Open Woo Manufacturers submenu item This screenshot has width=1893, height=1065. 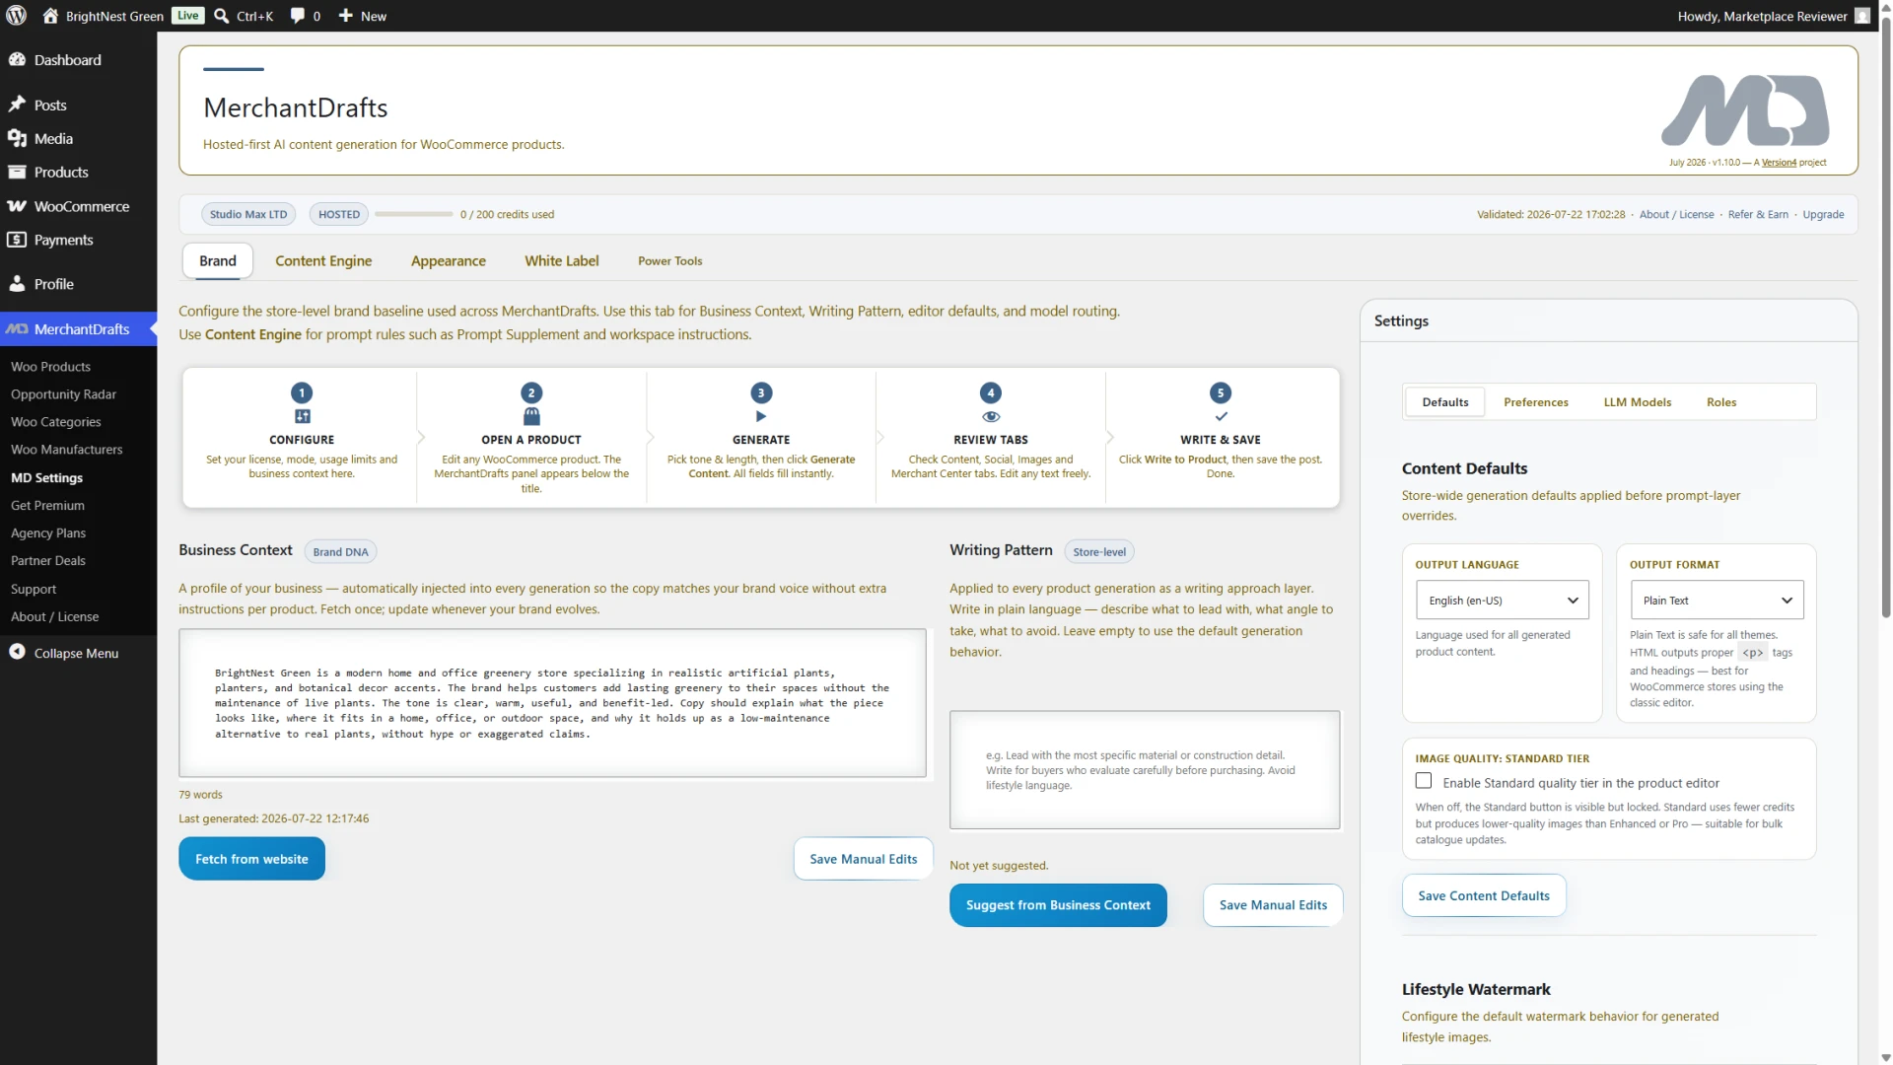tap(66, 449)
